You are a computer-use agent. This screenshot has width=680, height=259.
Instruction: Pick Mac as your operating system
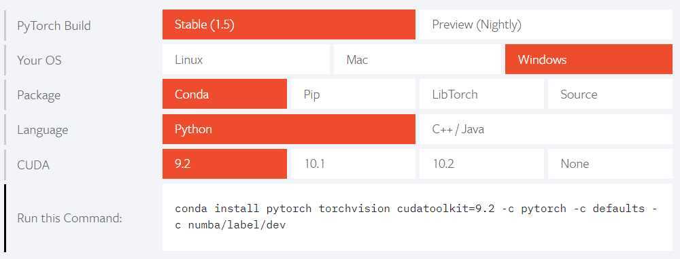pyautogui.click(x=418, y=59)
